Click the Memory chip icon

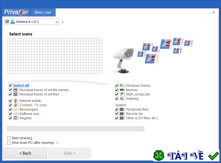(x=122, y=90)
